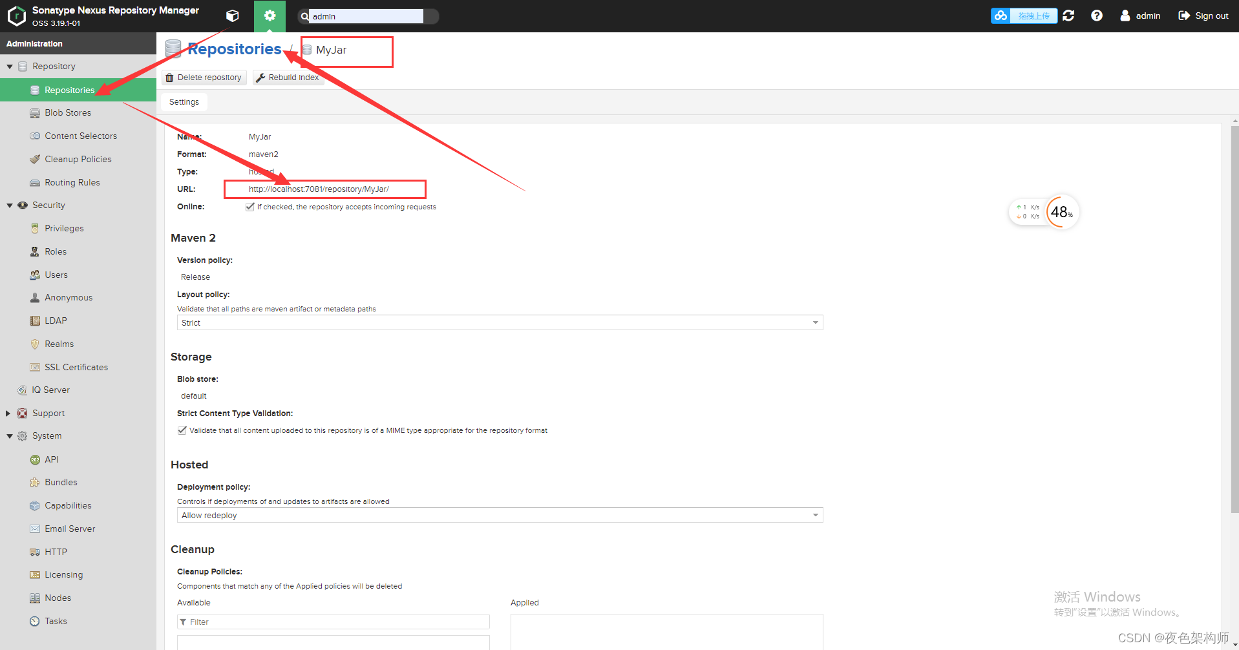1239x650 pixels.
Task: Open the Browse cube icon in header
Action: pyautogui.click(x=233, y=16)
